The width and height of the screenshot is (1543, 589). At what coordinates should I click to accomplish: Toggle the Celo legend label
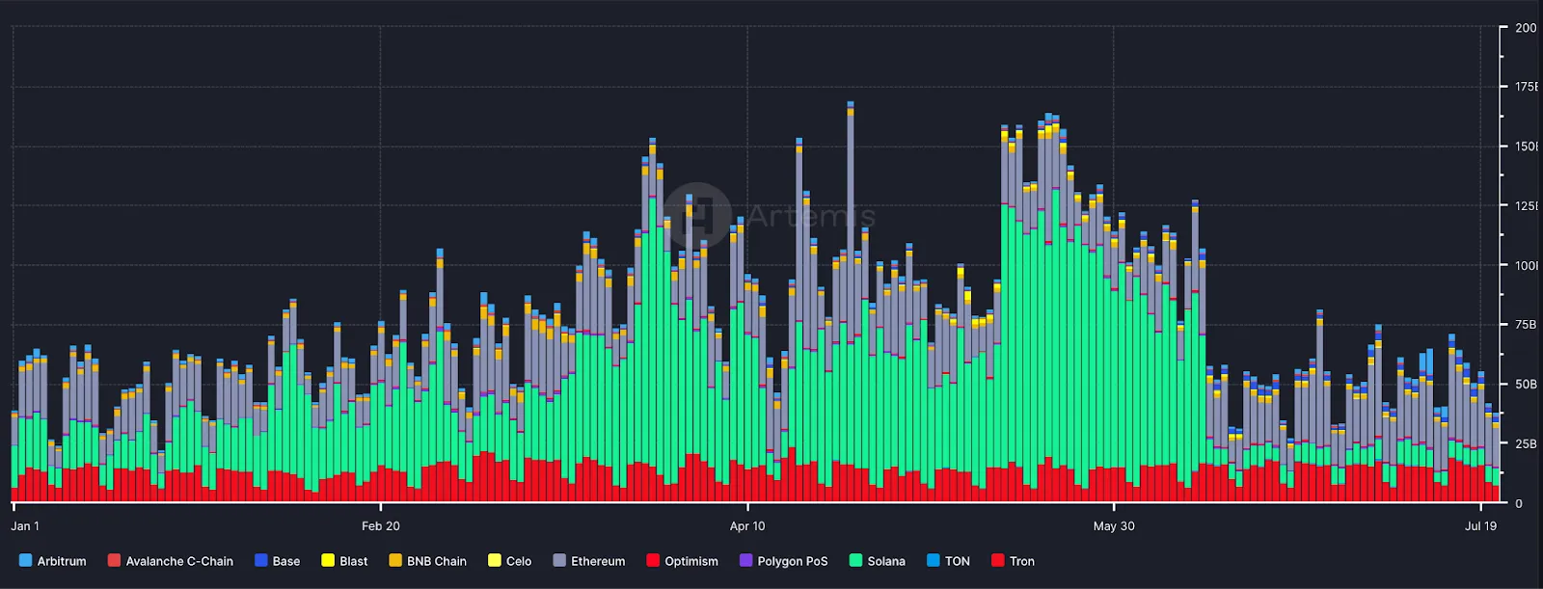coord(519,561)
